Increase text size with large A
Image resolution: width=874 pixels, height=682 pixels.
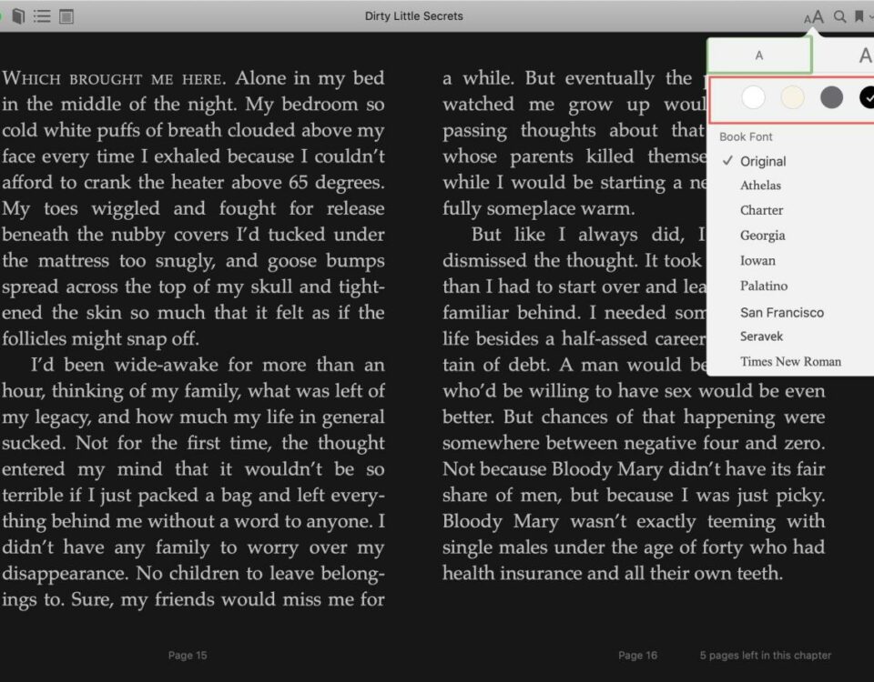click(x=865, y=55)
